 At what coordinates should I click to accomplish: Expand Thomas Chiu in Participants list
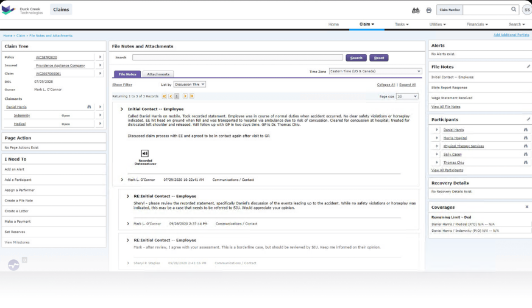point(437,163)
